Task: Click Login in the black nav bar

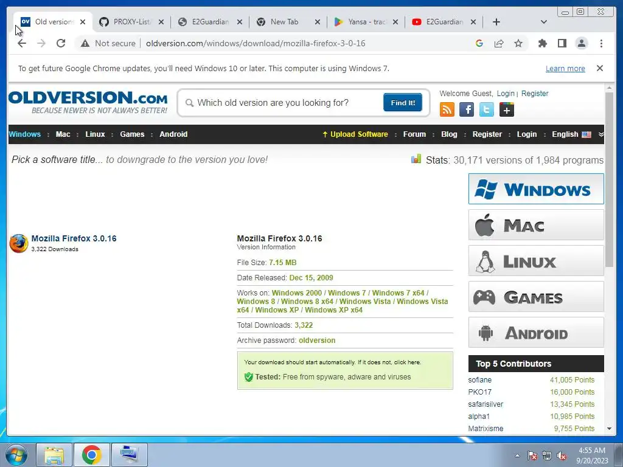Action: [x=526, y=134]
